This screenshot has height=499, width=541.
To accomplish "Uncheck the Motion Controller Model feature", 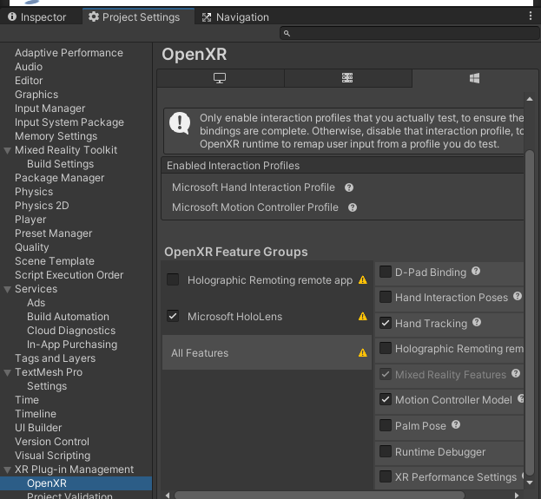I will point(385,400).
